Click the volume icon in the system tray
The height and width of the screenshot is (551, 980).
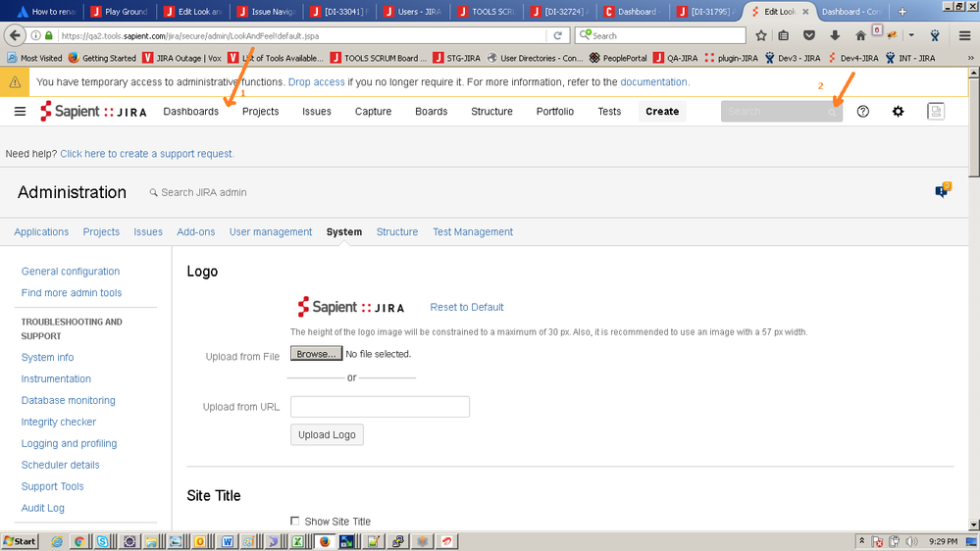point(911,541)
